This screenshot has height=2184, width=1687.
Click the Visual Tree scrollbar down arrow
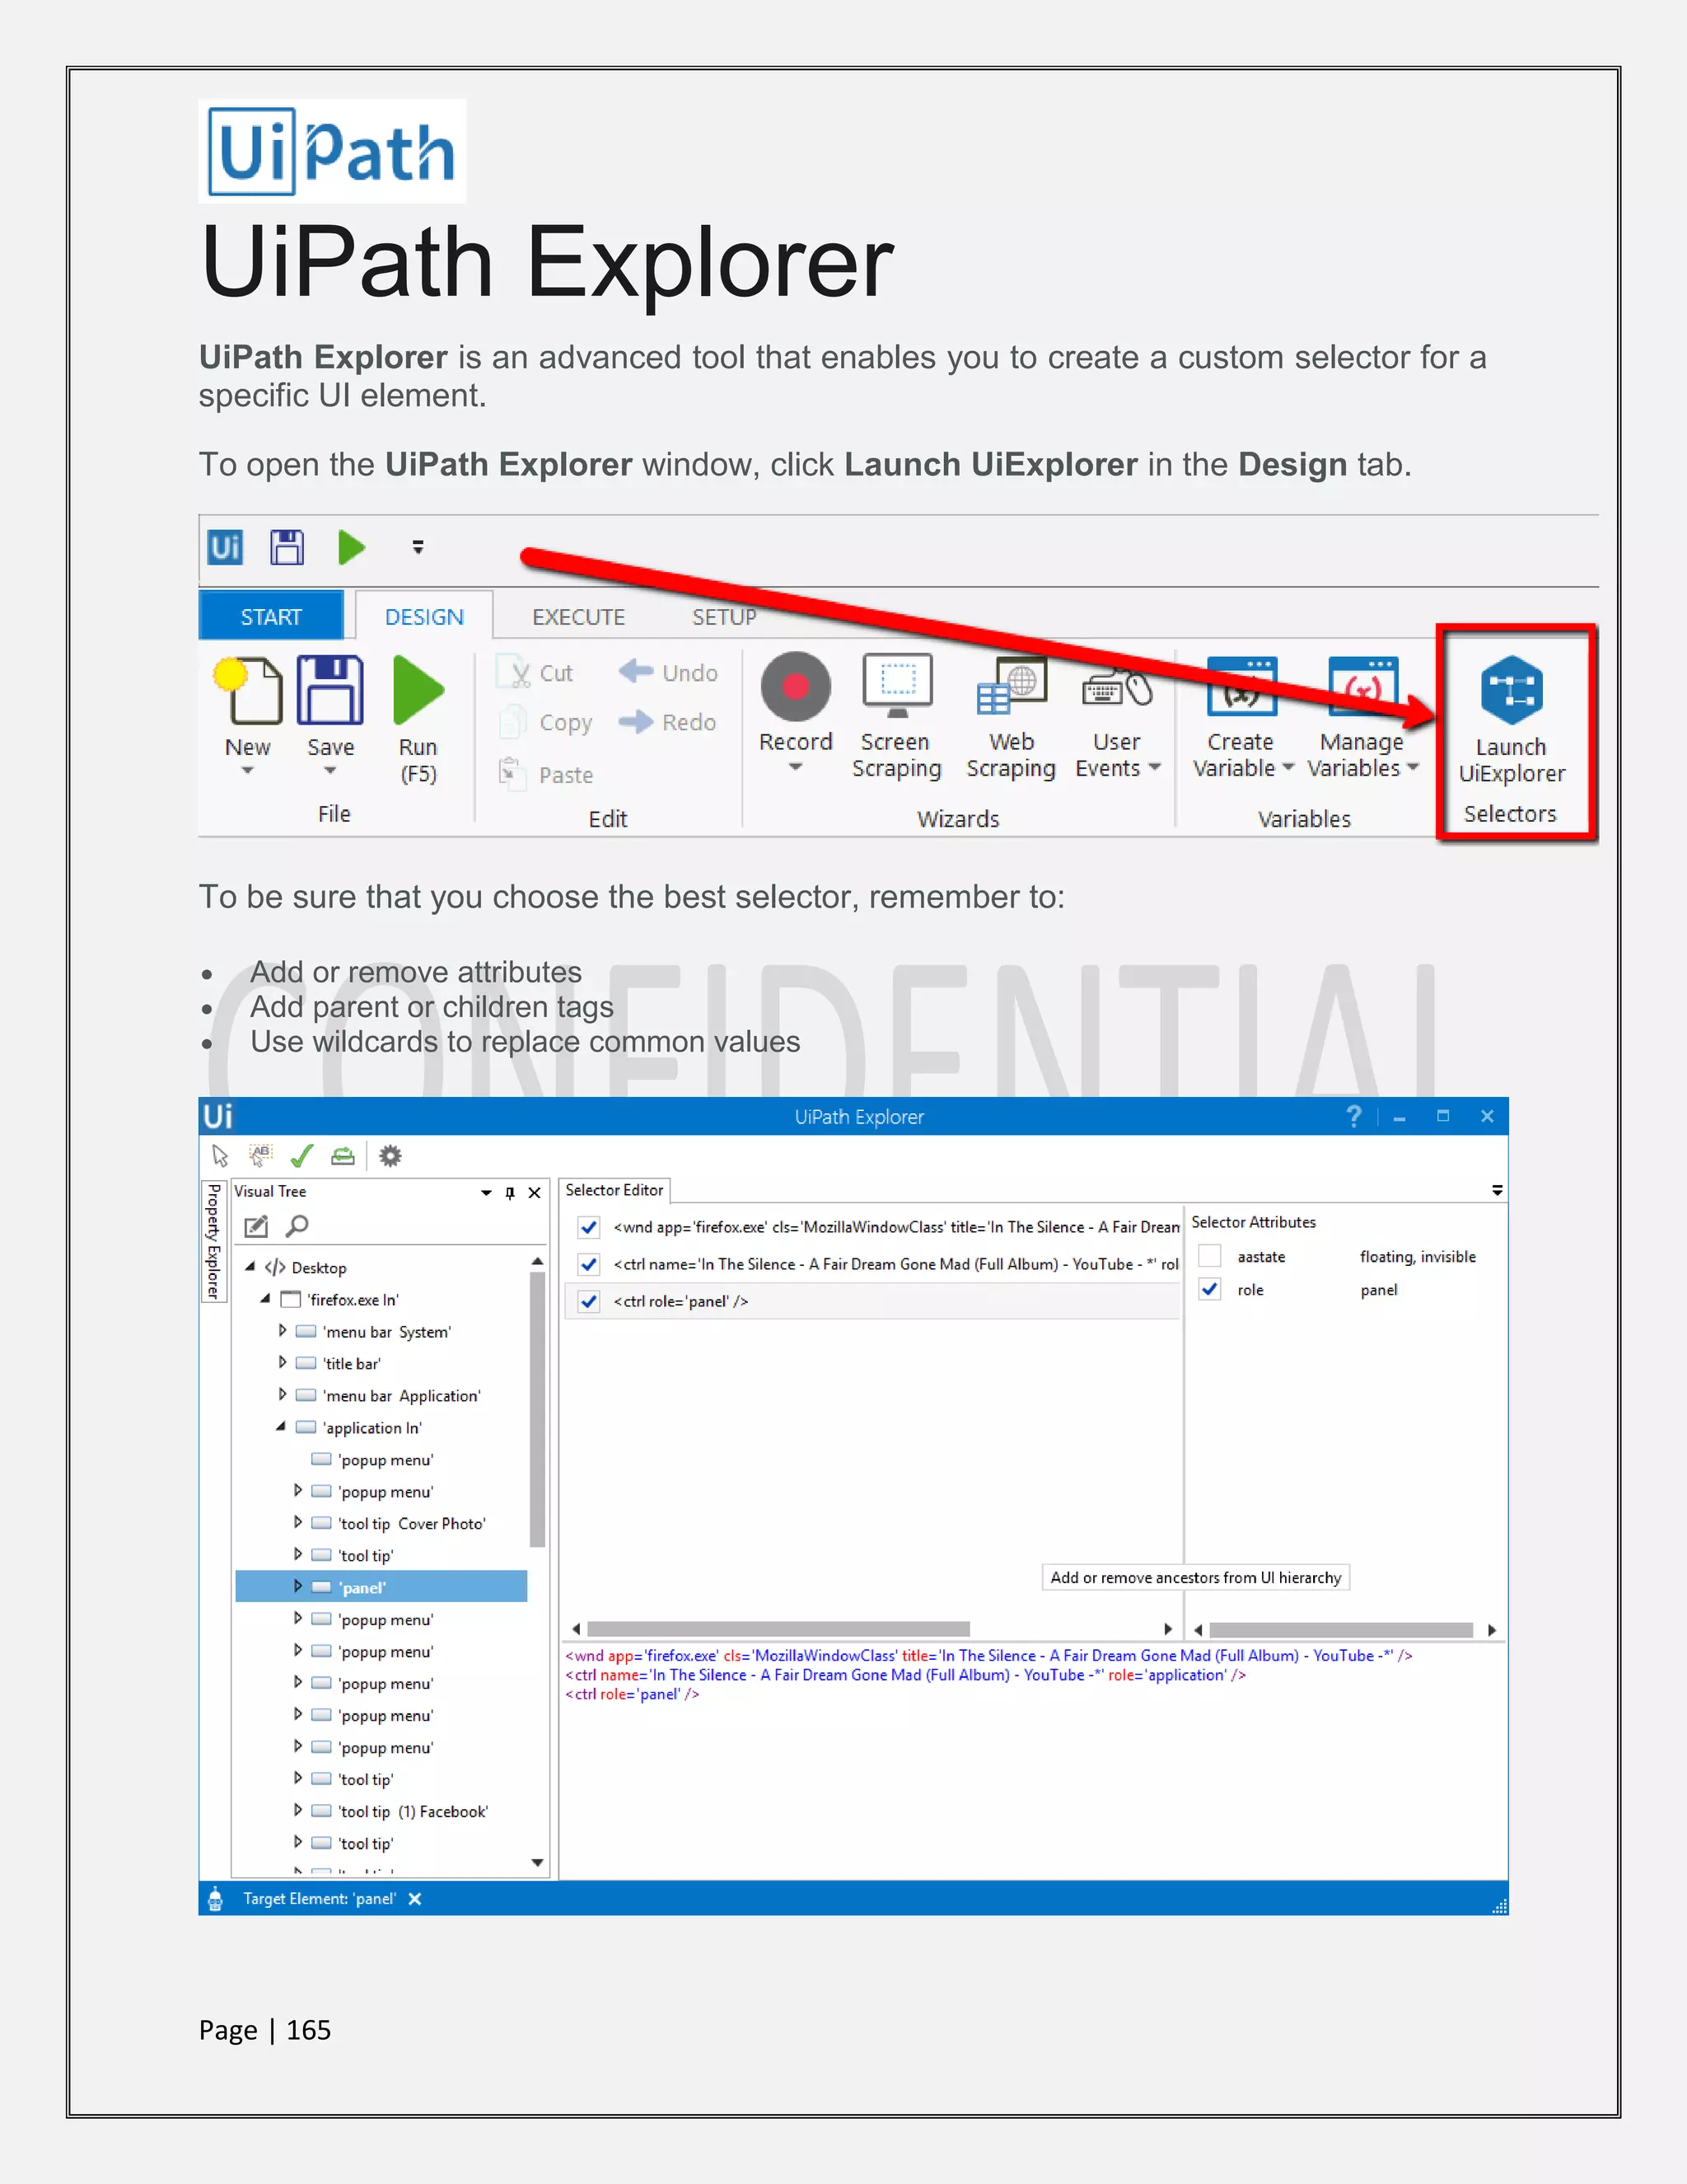pyautogui.click(x=538, y=1863)
